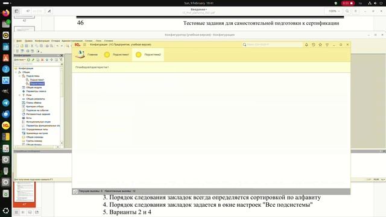Screen dimensions: 386x217
Task: Open the history icon in 1C title bar
Action: [x=314, y=45]
